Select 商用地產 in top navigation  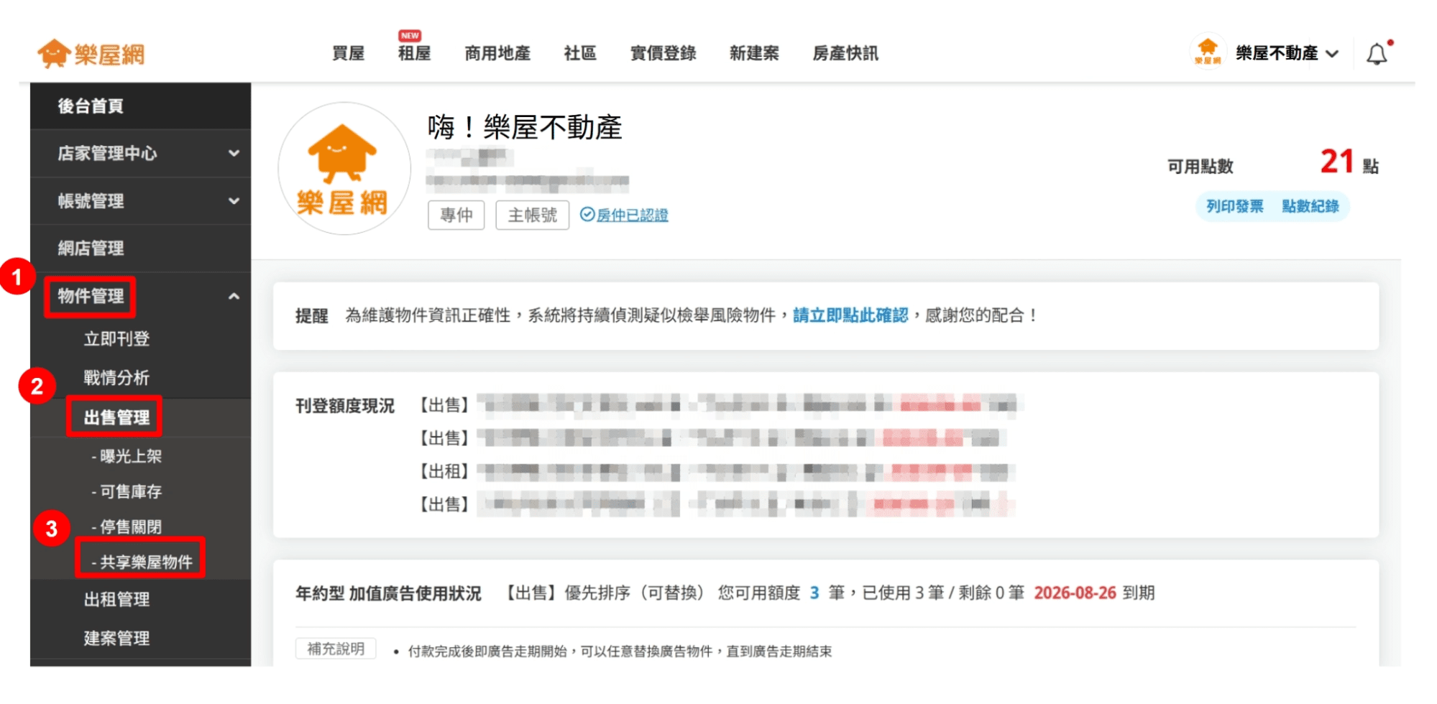[497, 53]
